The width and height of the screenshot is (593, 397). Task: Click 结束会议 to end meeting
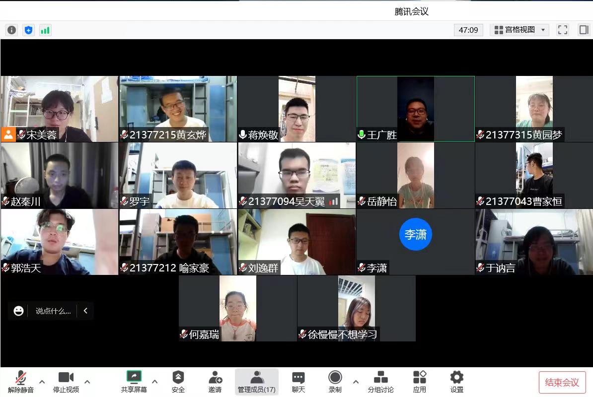coord(562,383)
